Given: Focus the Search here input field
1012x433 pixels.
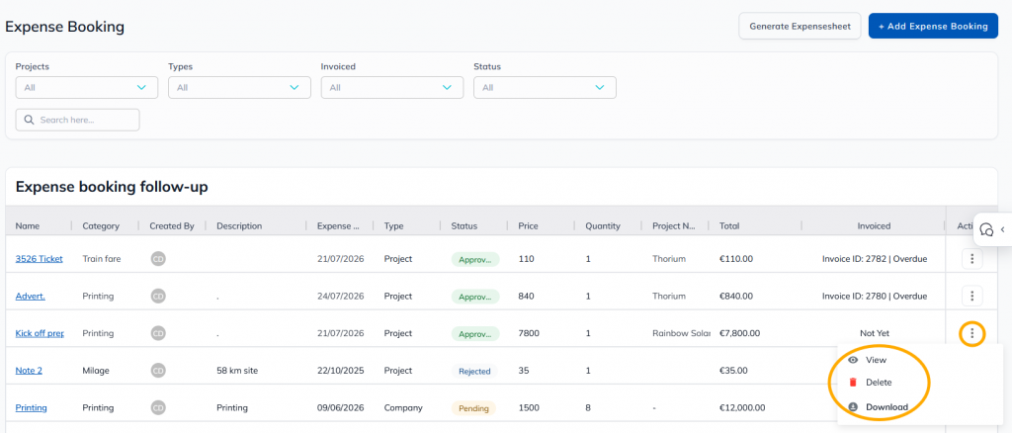Looking at the screenshot, I should click(77, 120).
